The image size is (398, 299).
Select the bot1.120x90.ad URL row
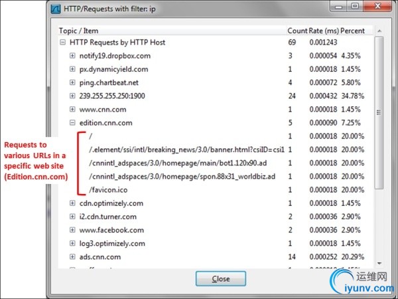pos(216,163)
